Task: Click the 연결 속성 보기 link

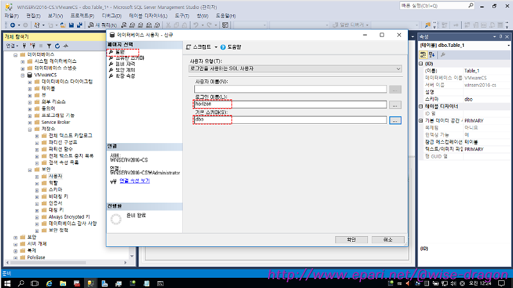Action: click(135, 181)
